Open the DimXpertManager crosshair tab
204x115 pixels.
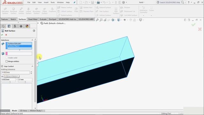coord(21,26)
